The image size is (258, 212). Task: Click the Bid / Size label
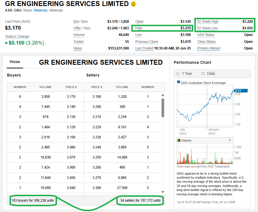pos(80,22)
